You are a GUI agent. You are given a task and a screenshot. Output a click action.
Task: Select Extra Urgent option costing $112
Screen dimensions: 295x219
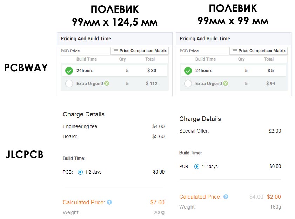(69, 84)
